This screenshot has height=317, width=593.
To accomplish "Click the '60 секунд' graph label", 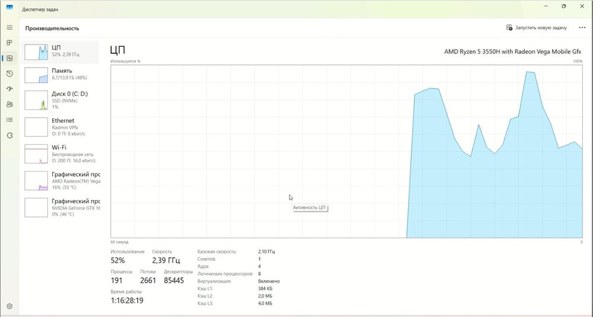I will [120, 242].
